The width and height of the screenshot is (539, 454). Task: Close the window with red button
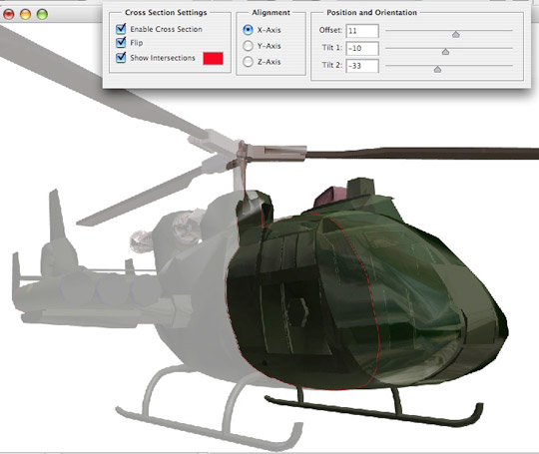(x=9, y=14)
